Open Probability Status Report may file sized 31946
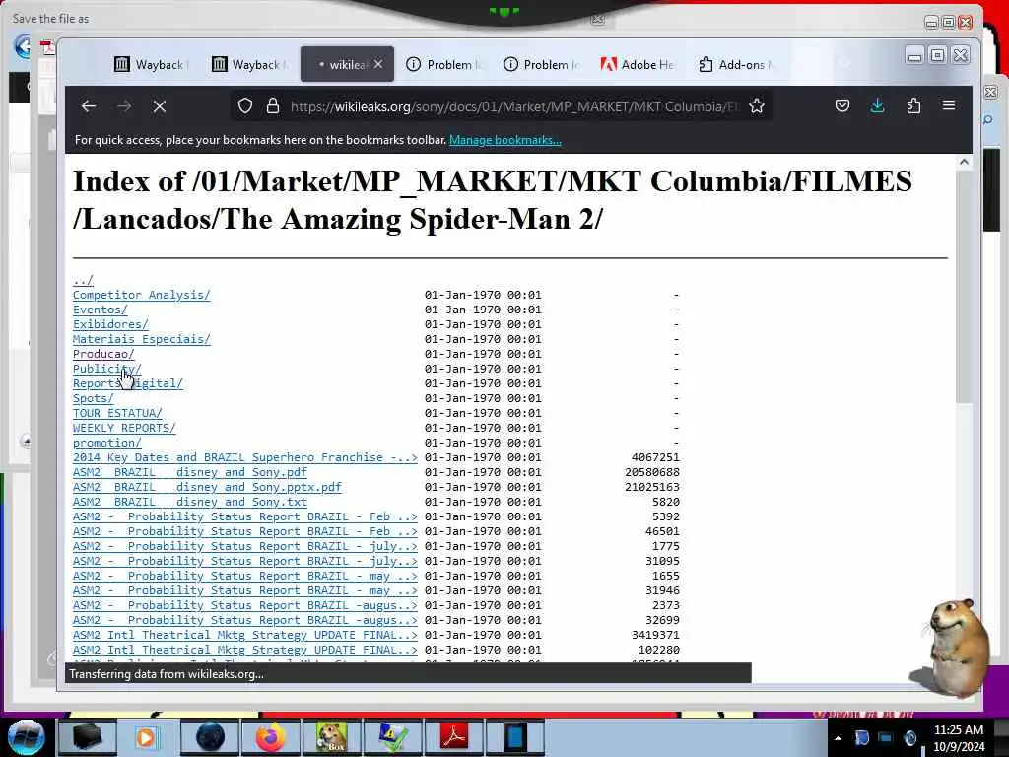 [x=245, y=591]
